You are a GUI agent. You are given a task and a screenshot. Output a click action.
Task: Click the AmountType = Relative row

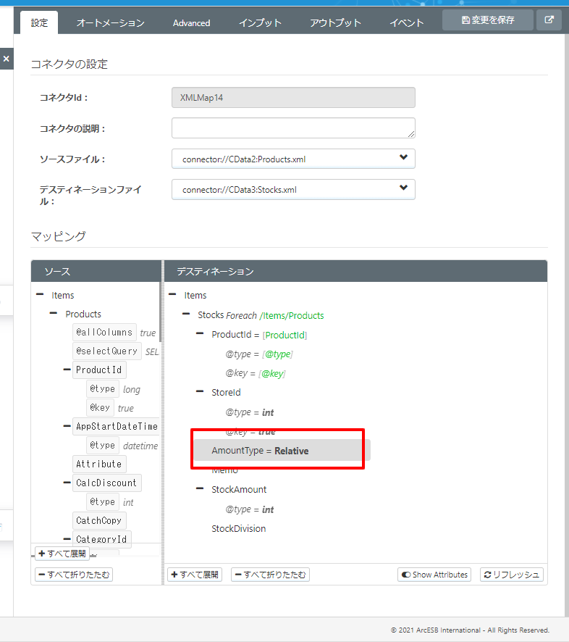click(x=282, y=451)
